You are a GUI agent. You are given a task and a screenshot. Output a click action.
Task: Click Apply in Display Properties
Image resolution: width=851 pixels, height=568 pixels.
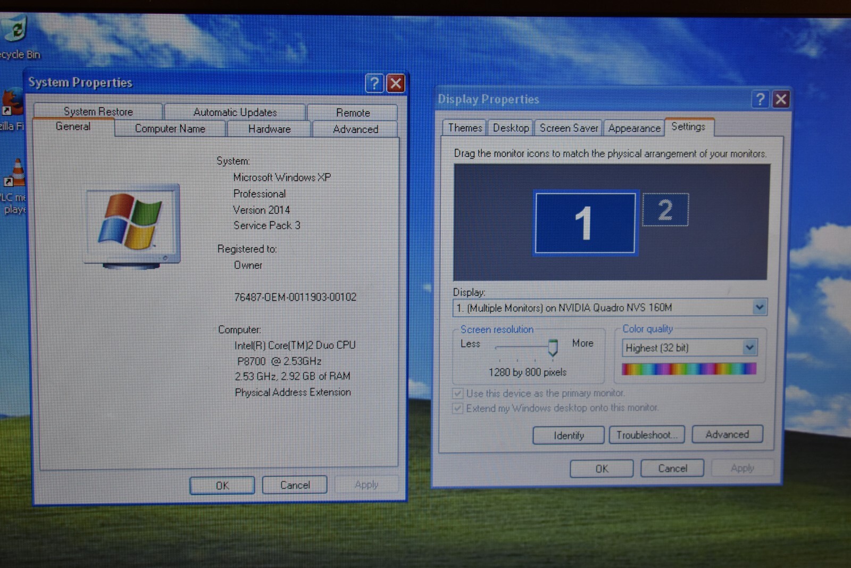(x=742, y=468)
